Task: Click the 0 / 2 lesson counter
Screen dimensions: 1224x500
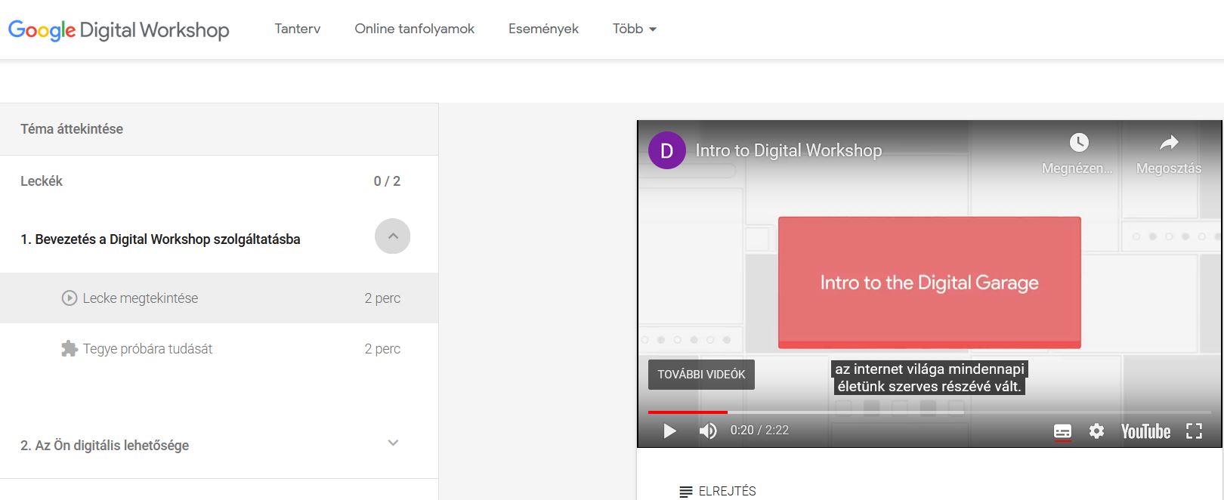Action: pos(387,181)
